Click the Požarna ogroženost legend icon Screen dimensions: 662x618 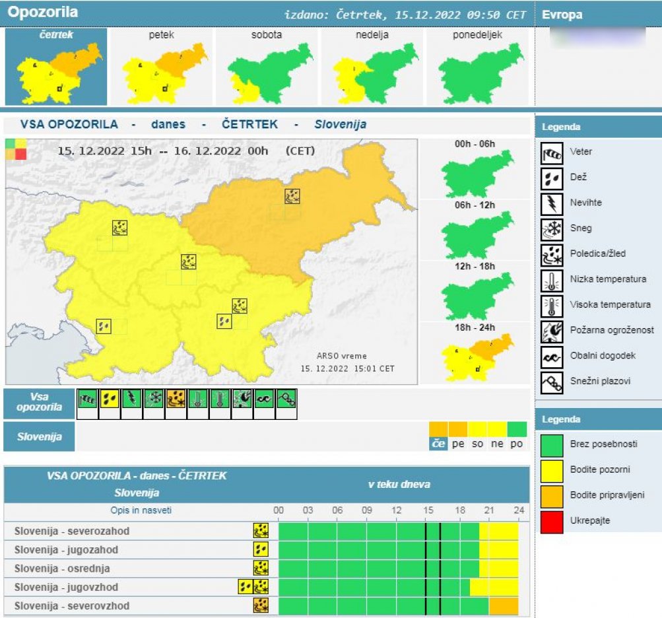tap(551, 331)
